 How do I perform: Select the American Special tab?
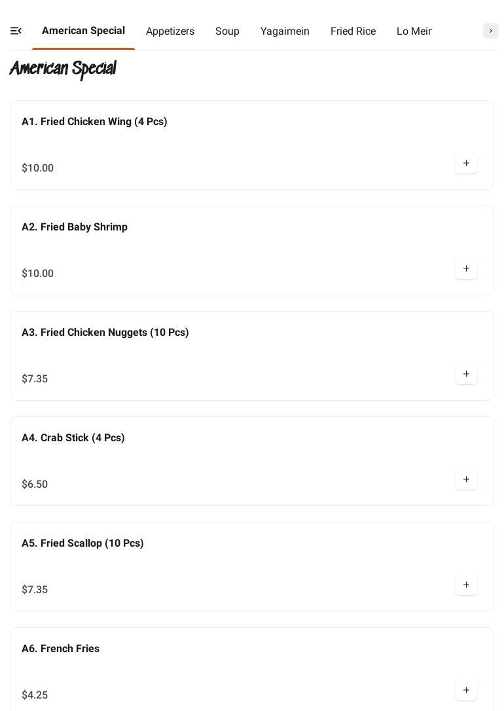83,31
